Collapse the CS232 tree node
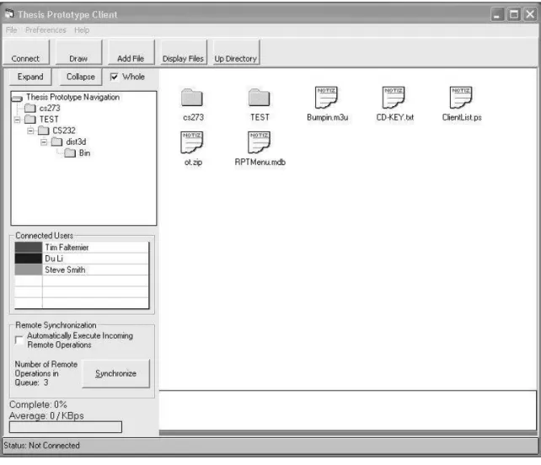The height and width of the screenshot is (465, 541). coord(30,131)
